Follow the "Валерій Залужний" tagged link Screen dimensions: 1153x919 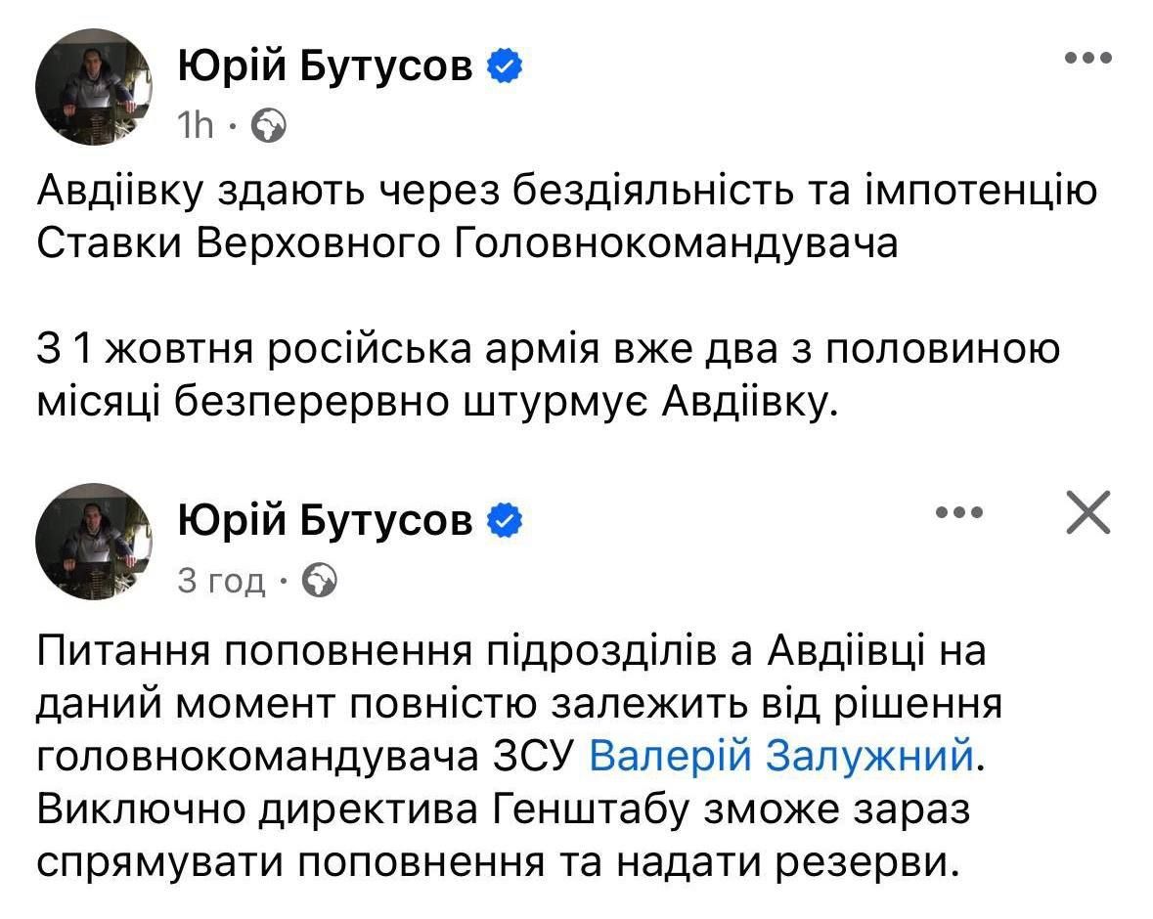pos(782,757)
